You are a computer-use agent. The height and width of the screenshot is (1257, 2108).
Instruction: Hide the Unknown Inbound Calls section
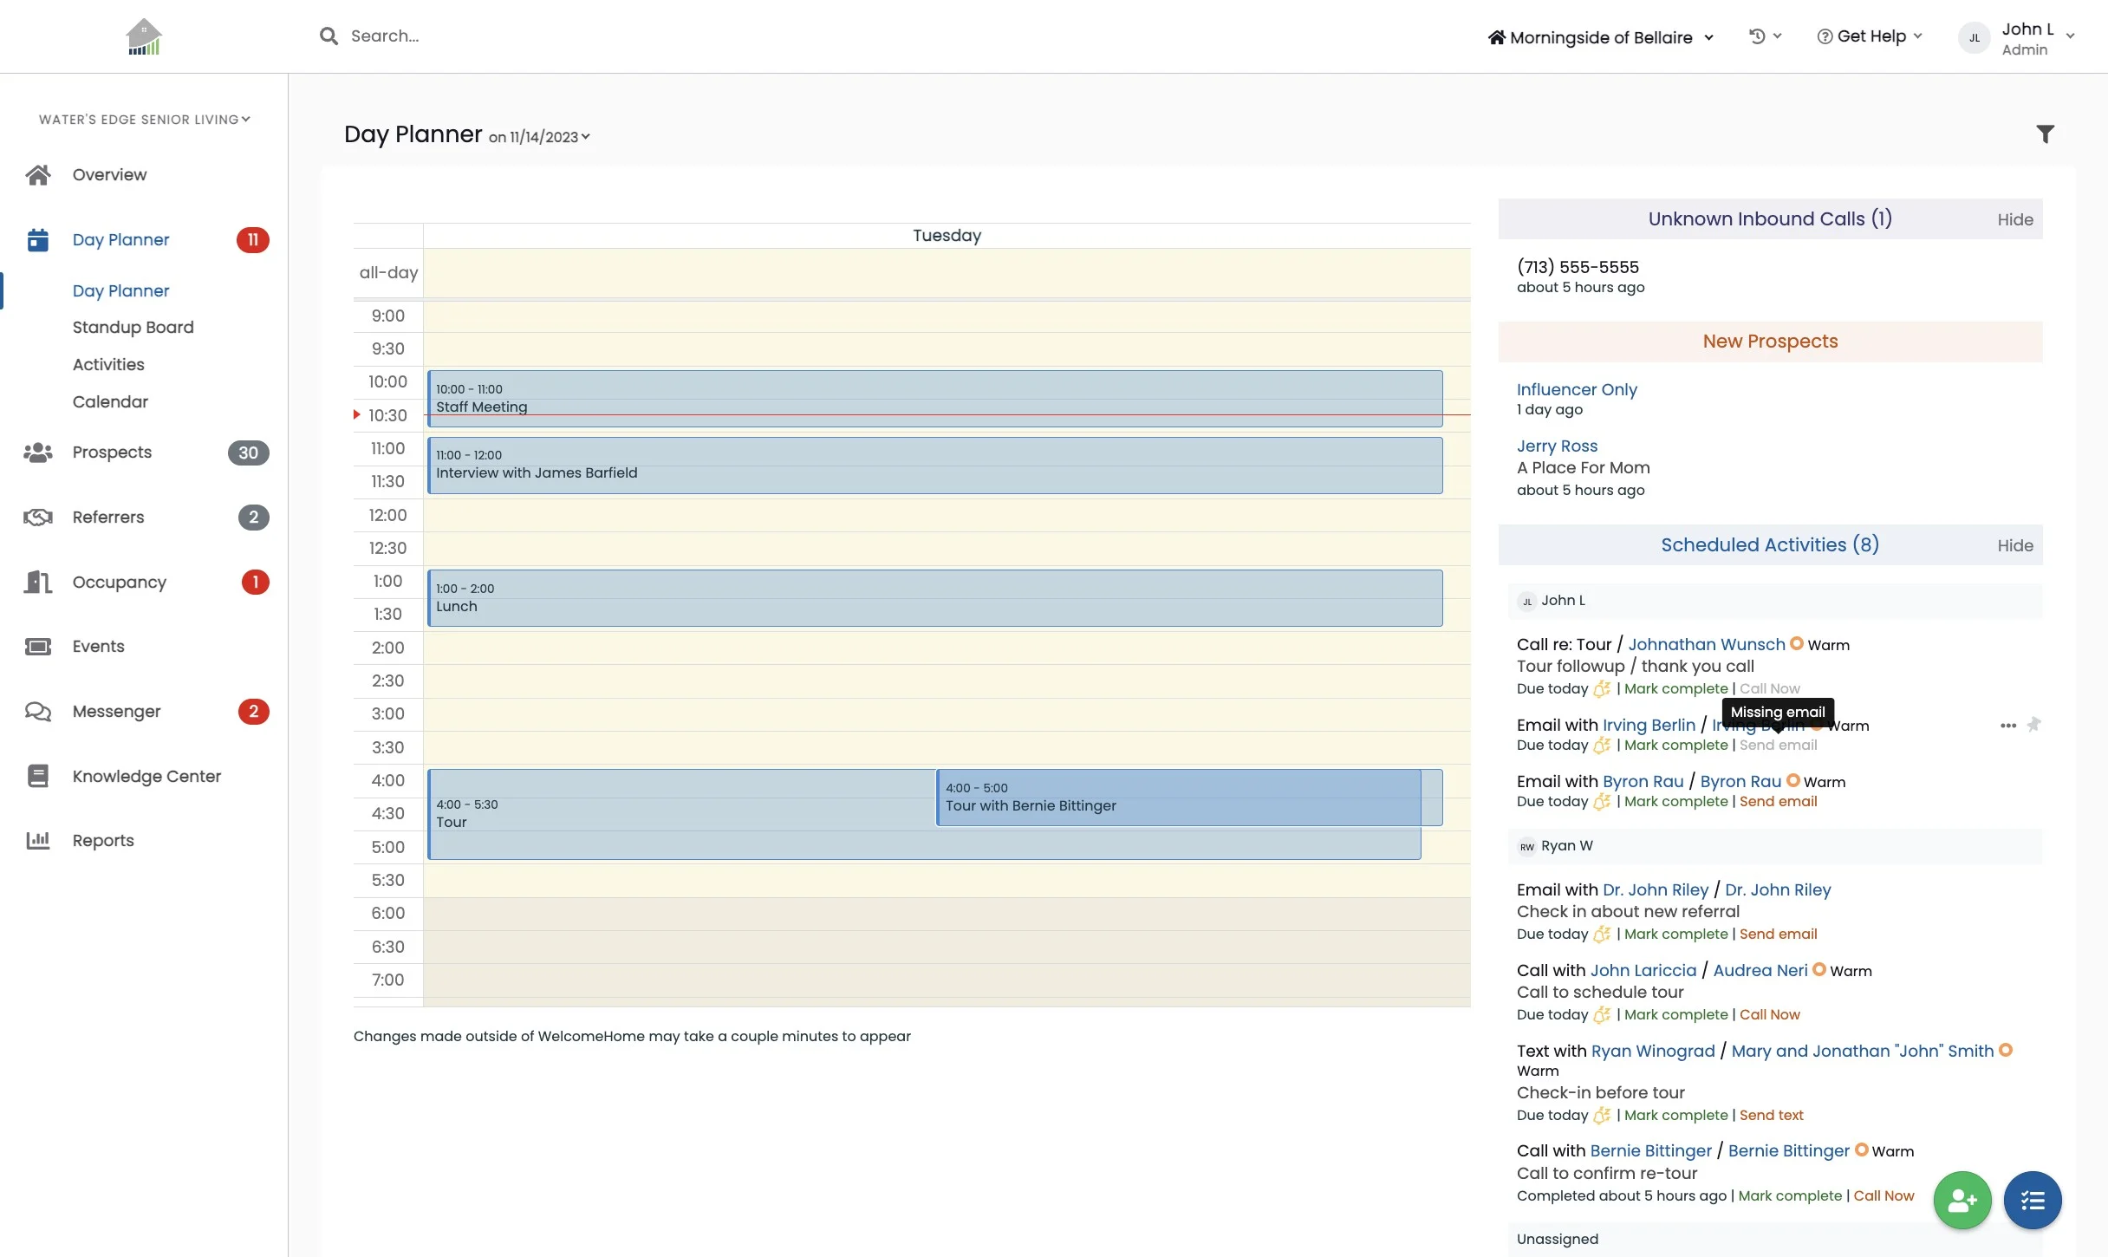point(2014,219)
